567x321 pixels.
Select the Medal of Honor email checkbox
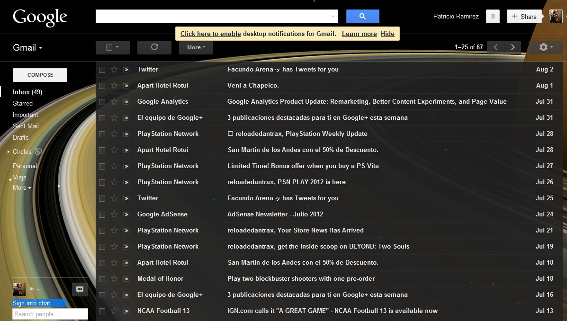pyautogui.click(x=102, y=279)
